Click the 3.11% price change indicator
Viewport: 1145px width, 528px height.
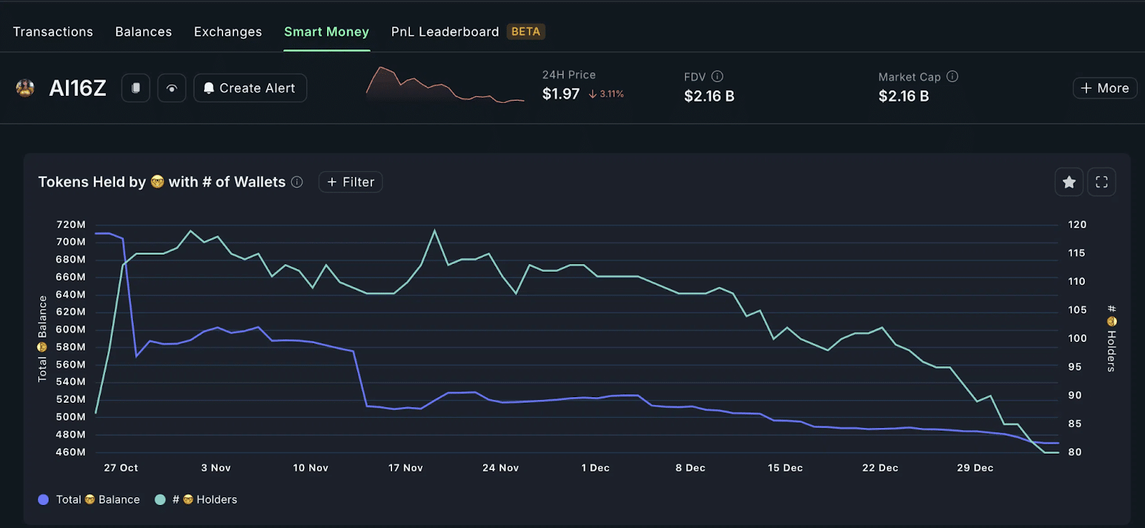point(606,94)
